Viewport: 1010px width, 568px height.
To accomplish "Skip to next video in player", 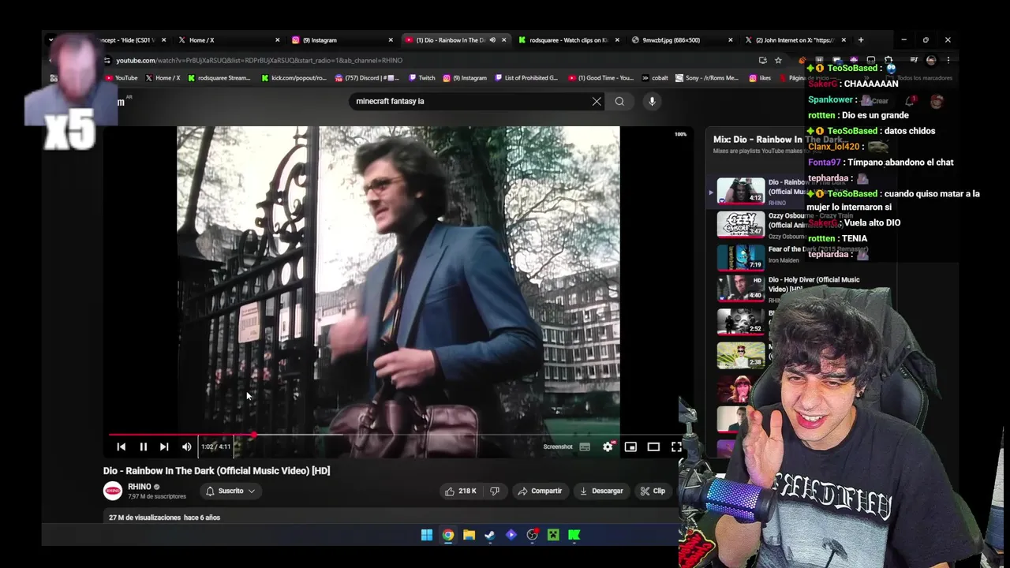I will pos(164,447).
